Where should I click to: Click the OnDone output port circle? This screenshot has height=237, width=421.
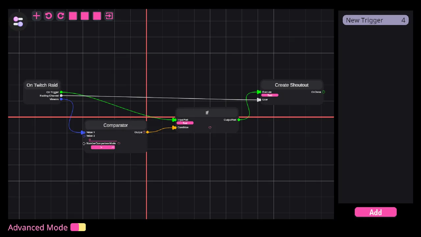pyautogui.click(x=324, y=92)
